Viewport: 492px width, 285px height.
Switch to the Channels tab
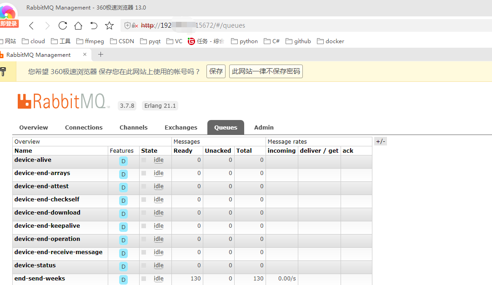tap(133, 128)
